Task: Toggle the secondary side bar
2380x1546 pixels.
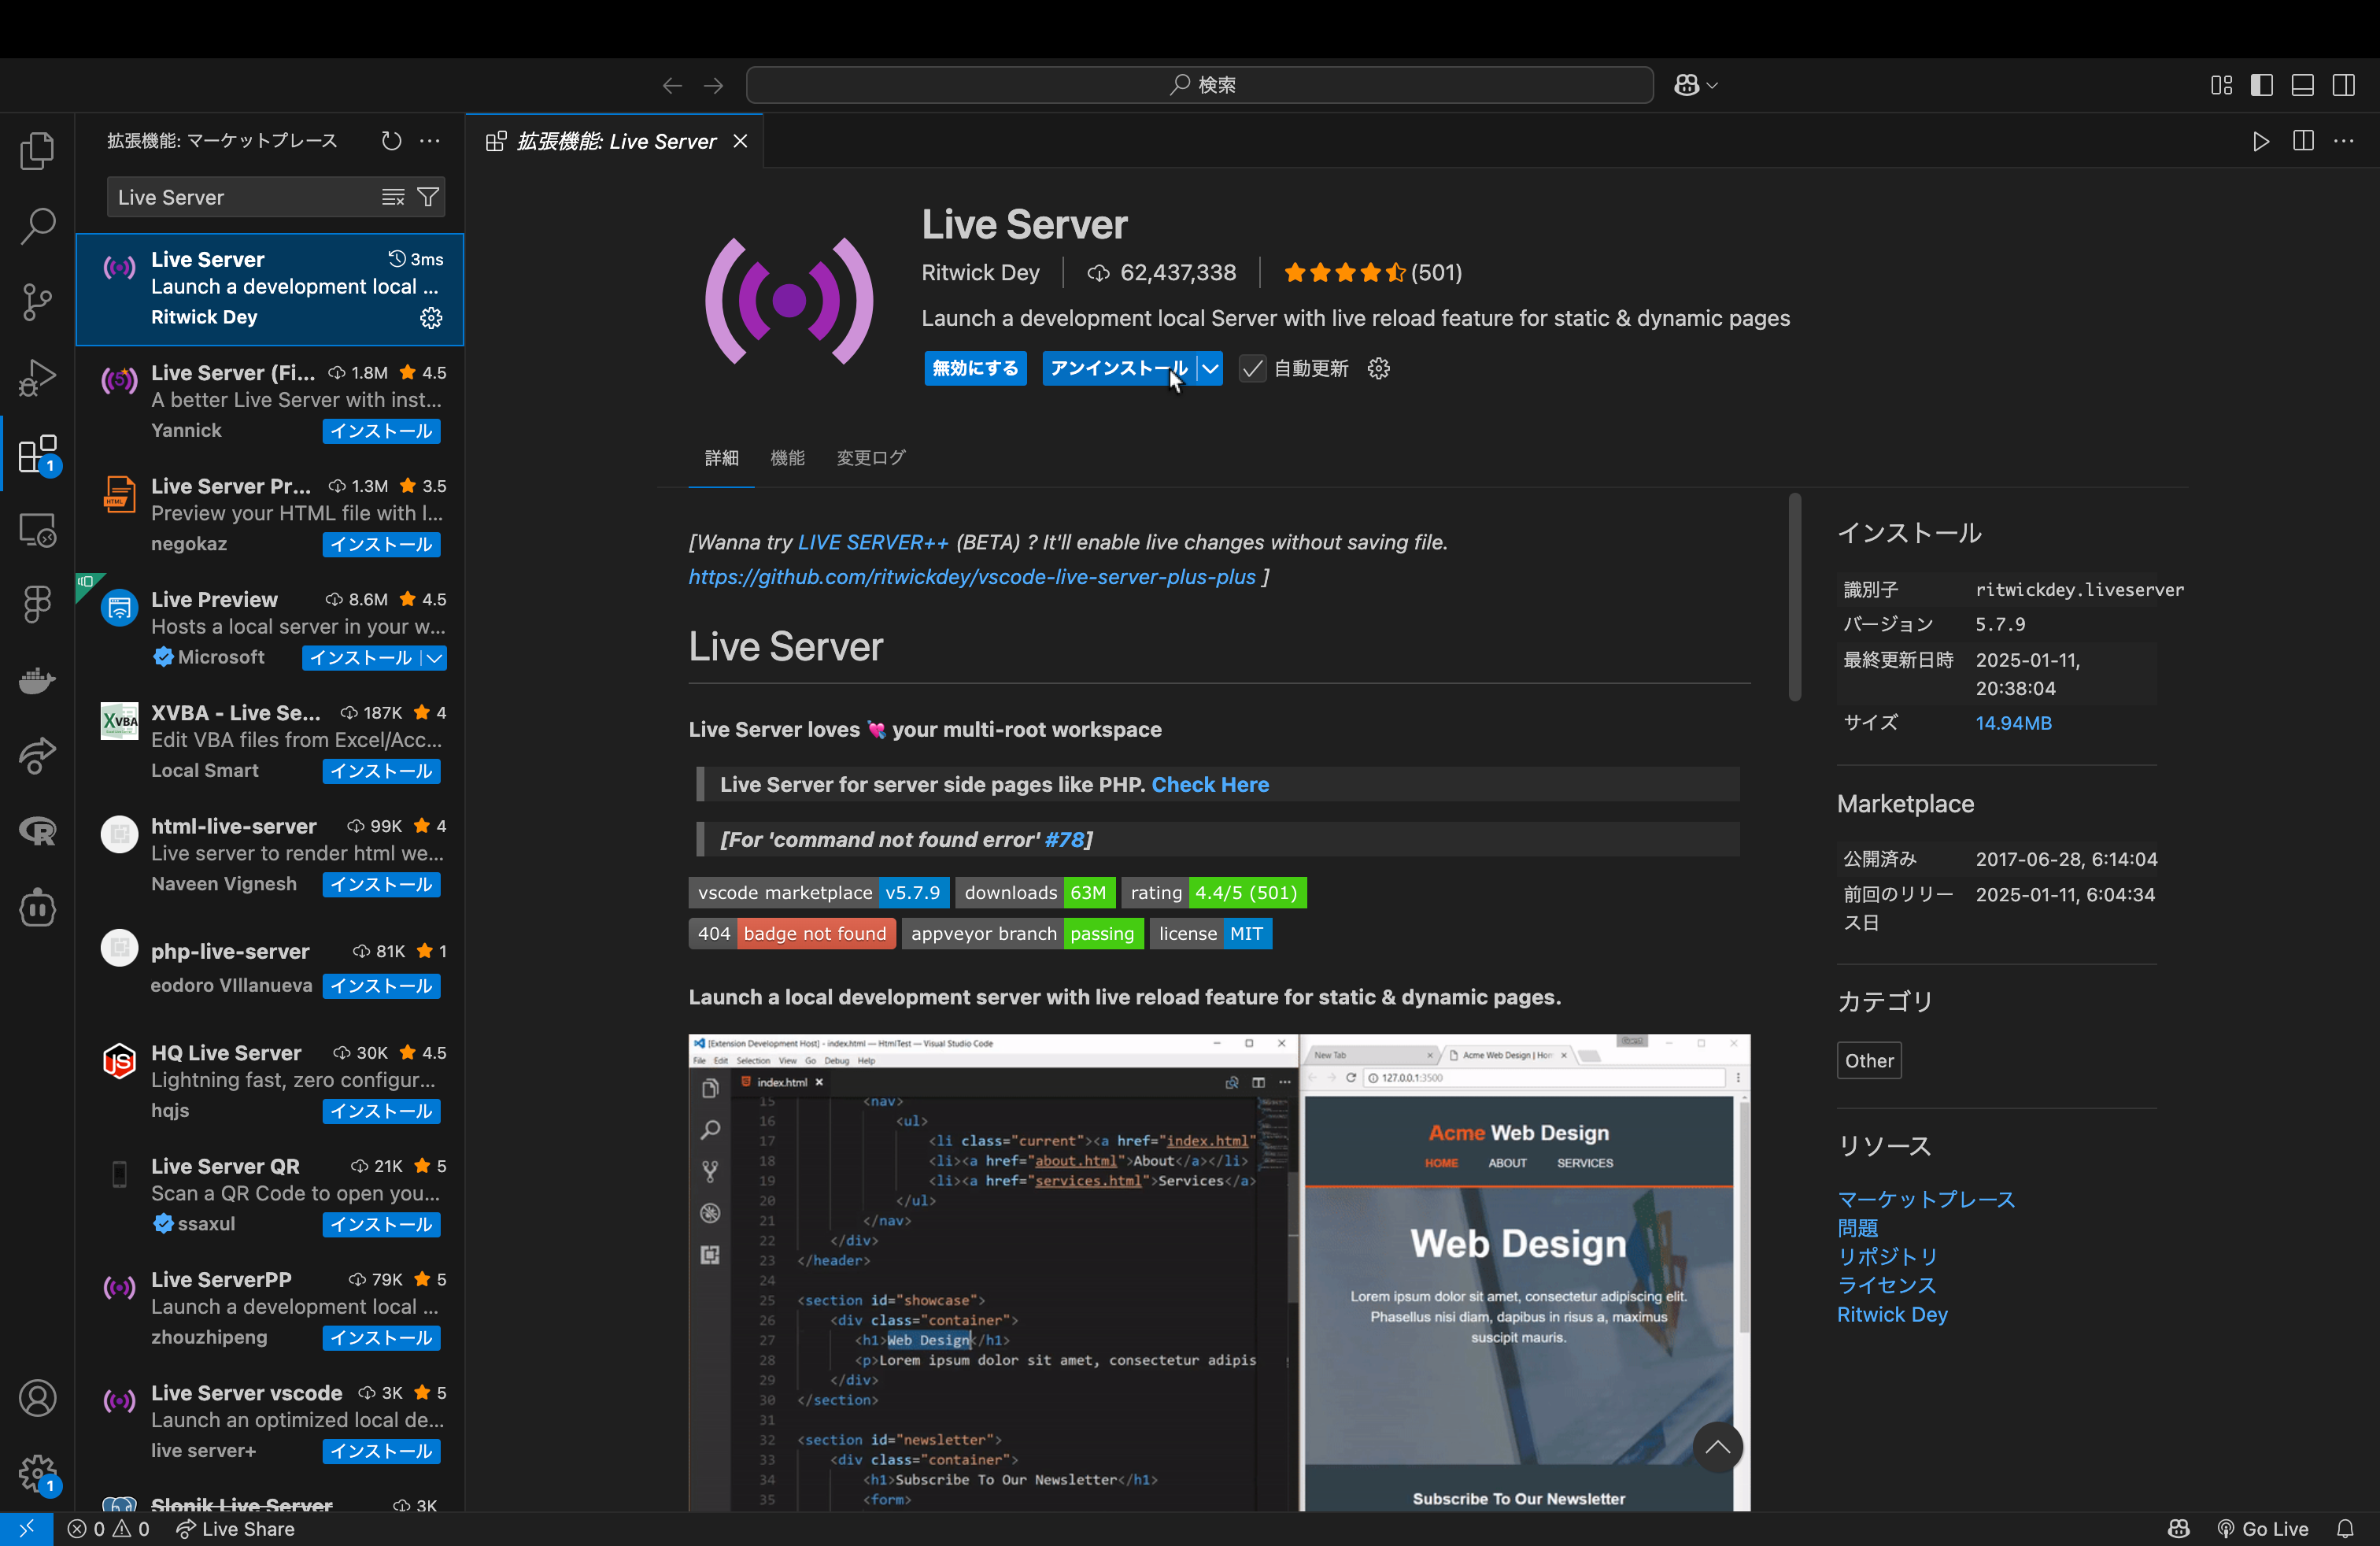Action: point(2343,85)
